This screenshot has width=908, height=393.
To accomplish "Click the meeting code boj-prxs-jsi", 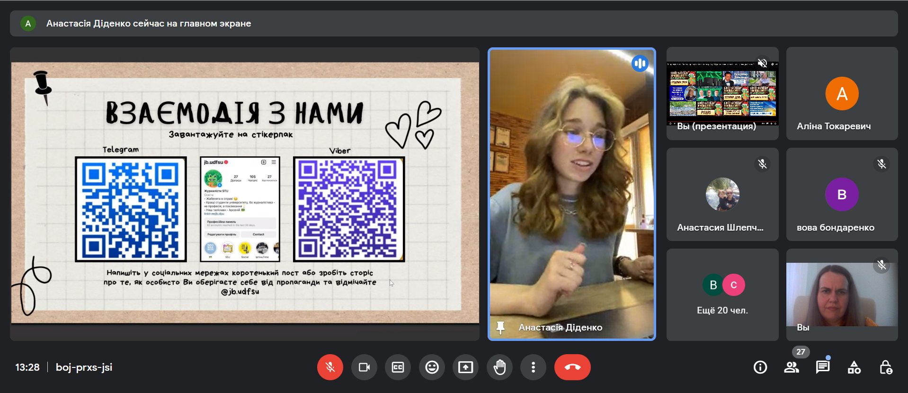I will pos(84,367).
